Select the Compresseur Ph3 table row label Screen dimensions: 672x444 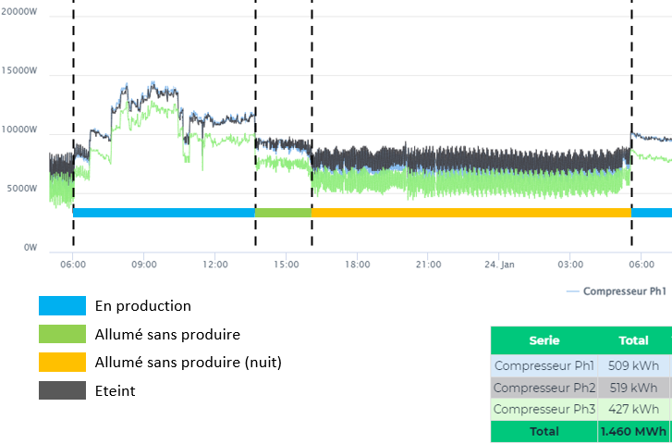(x=544, y=409)
